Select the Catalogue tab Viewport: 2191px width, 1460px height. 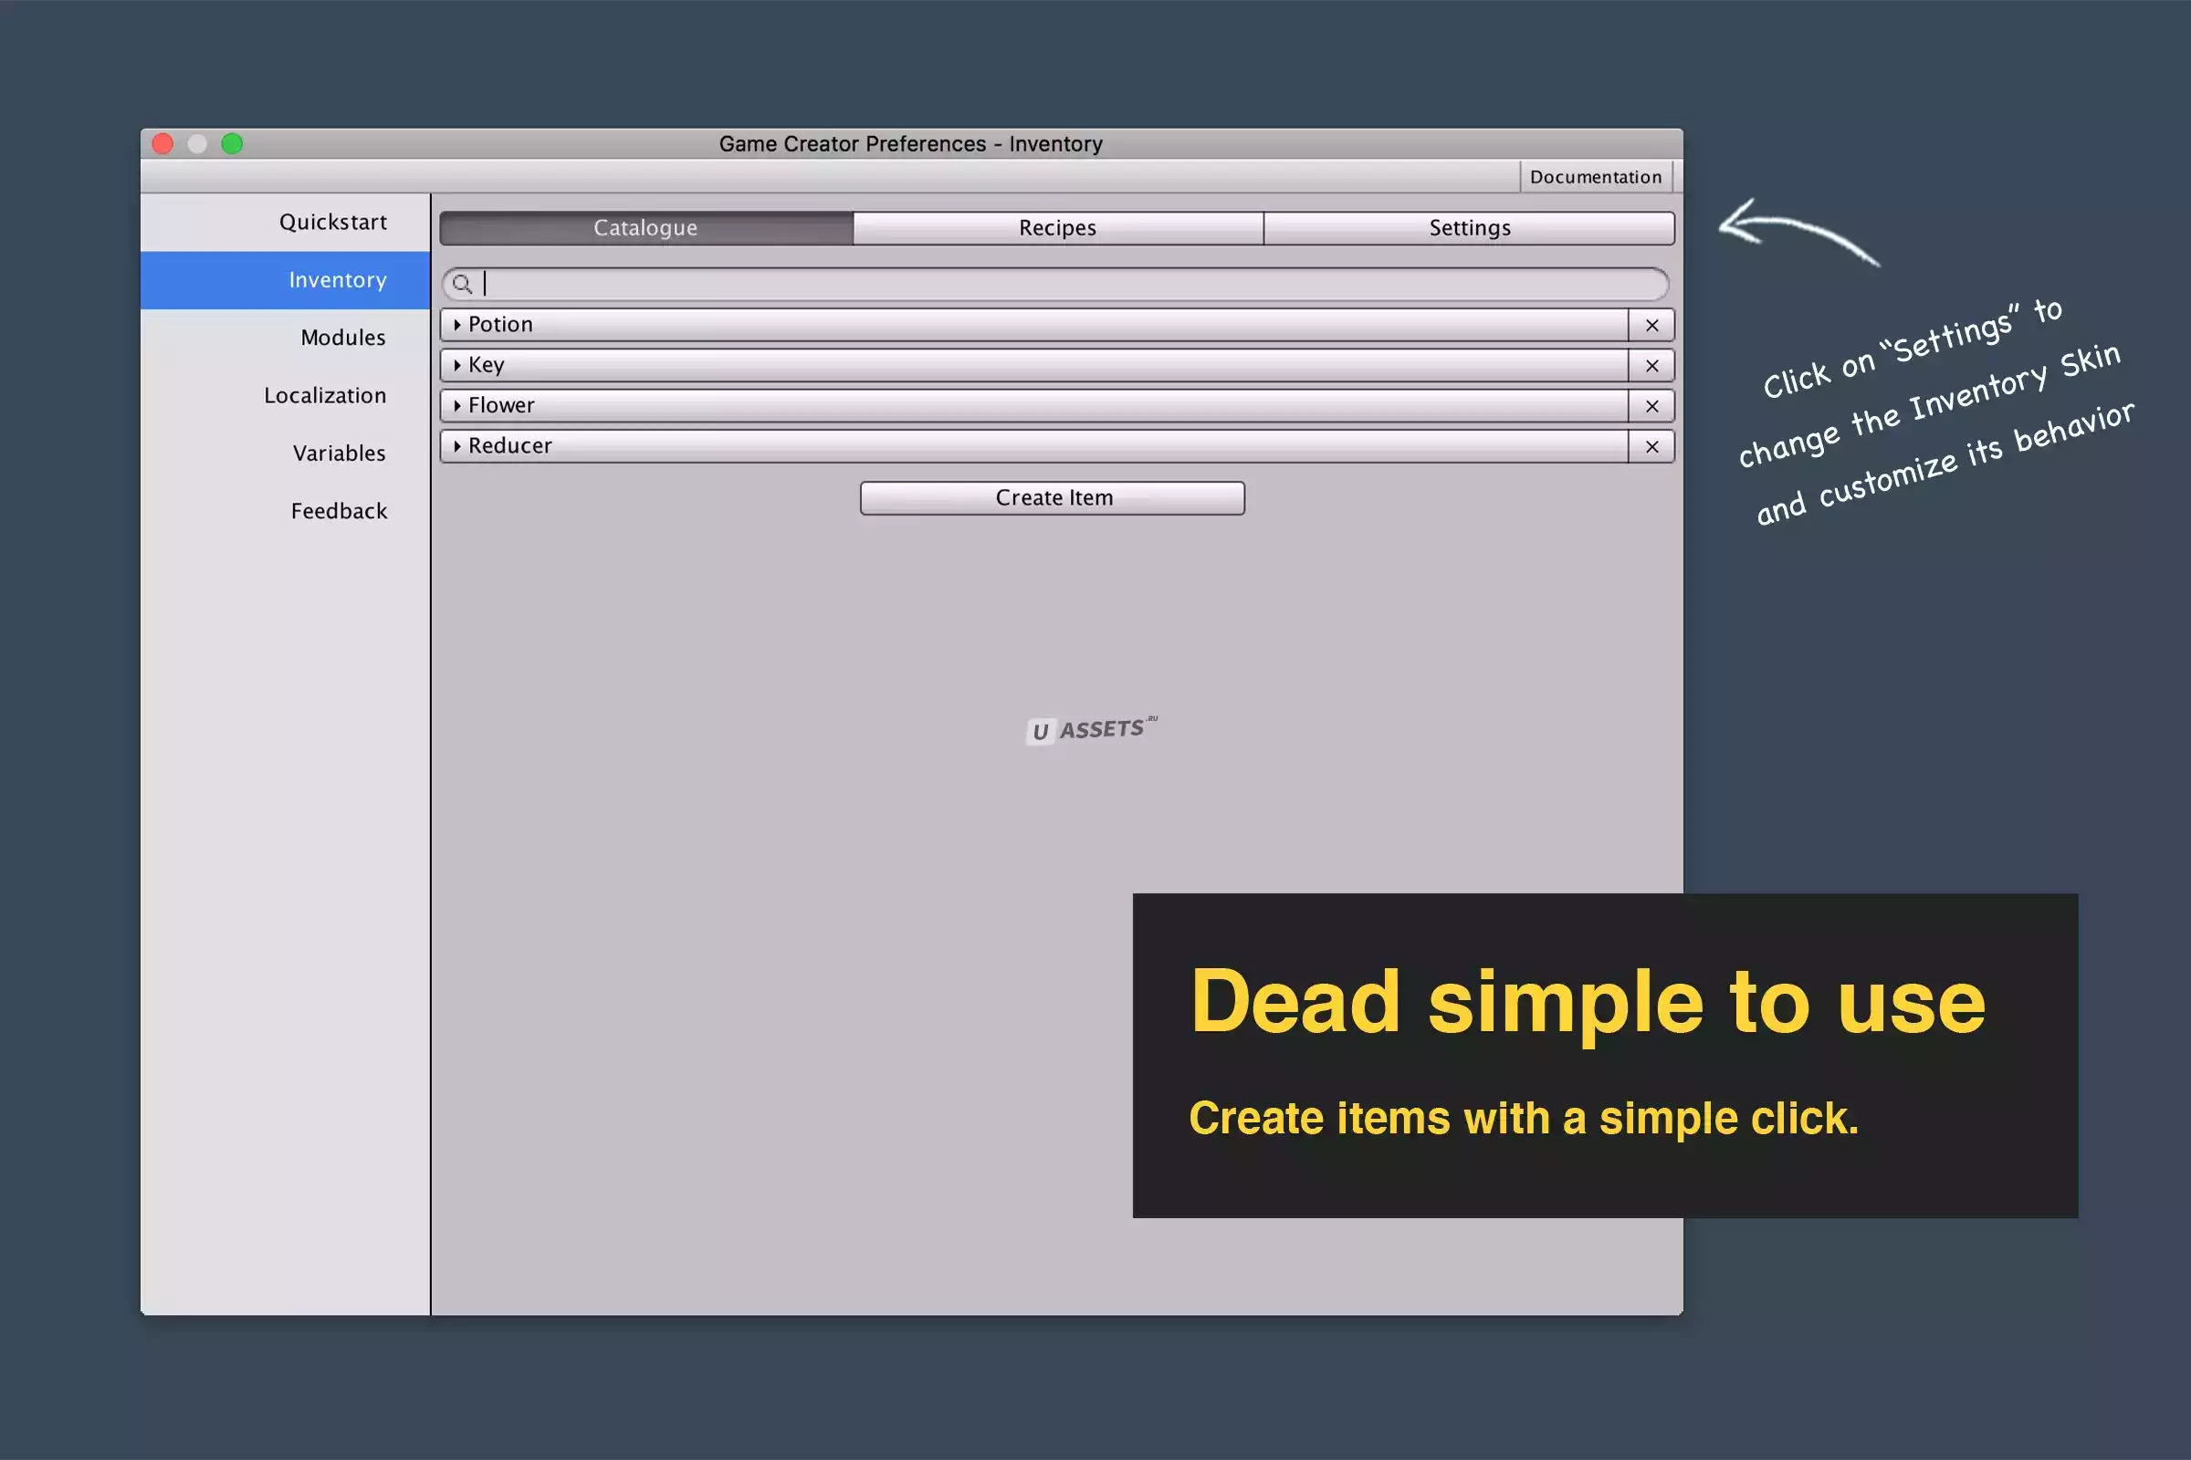645,228
